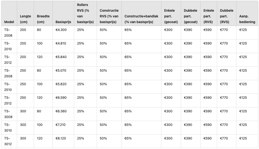This screenshot has height=149, width=259.
Task: Click the Aanp. bediening column header
Action: pyautogui.click(x=247, y=19)
